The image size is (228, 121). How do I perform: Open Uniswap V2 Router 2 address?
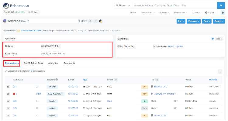165,94
